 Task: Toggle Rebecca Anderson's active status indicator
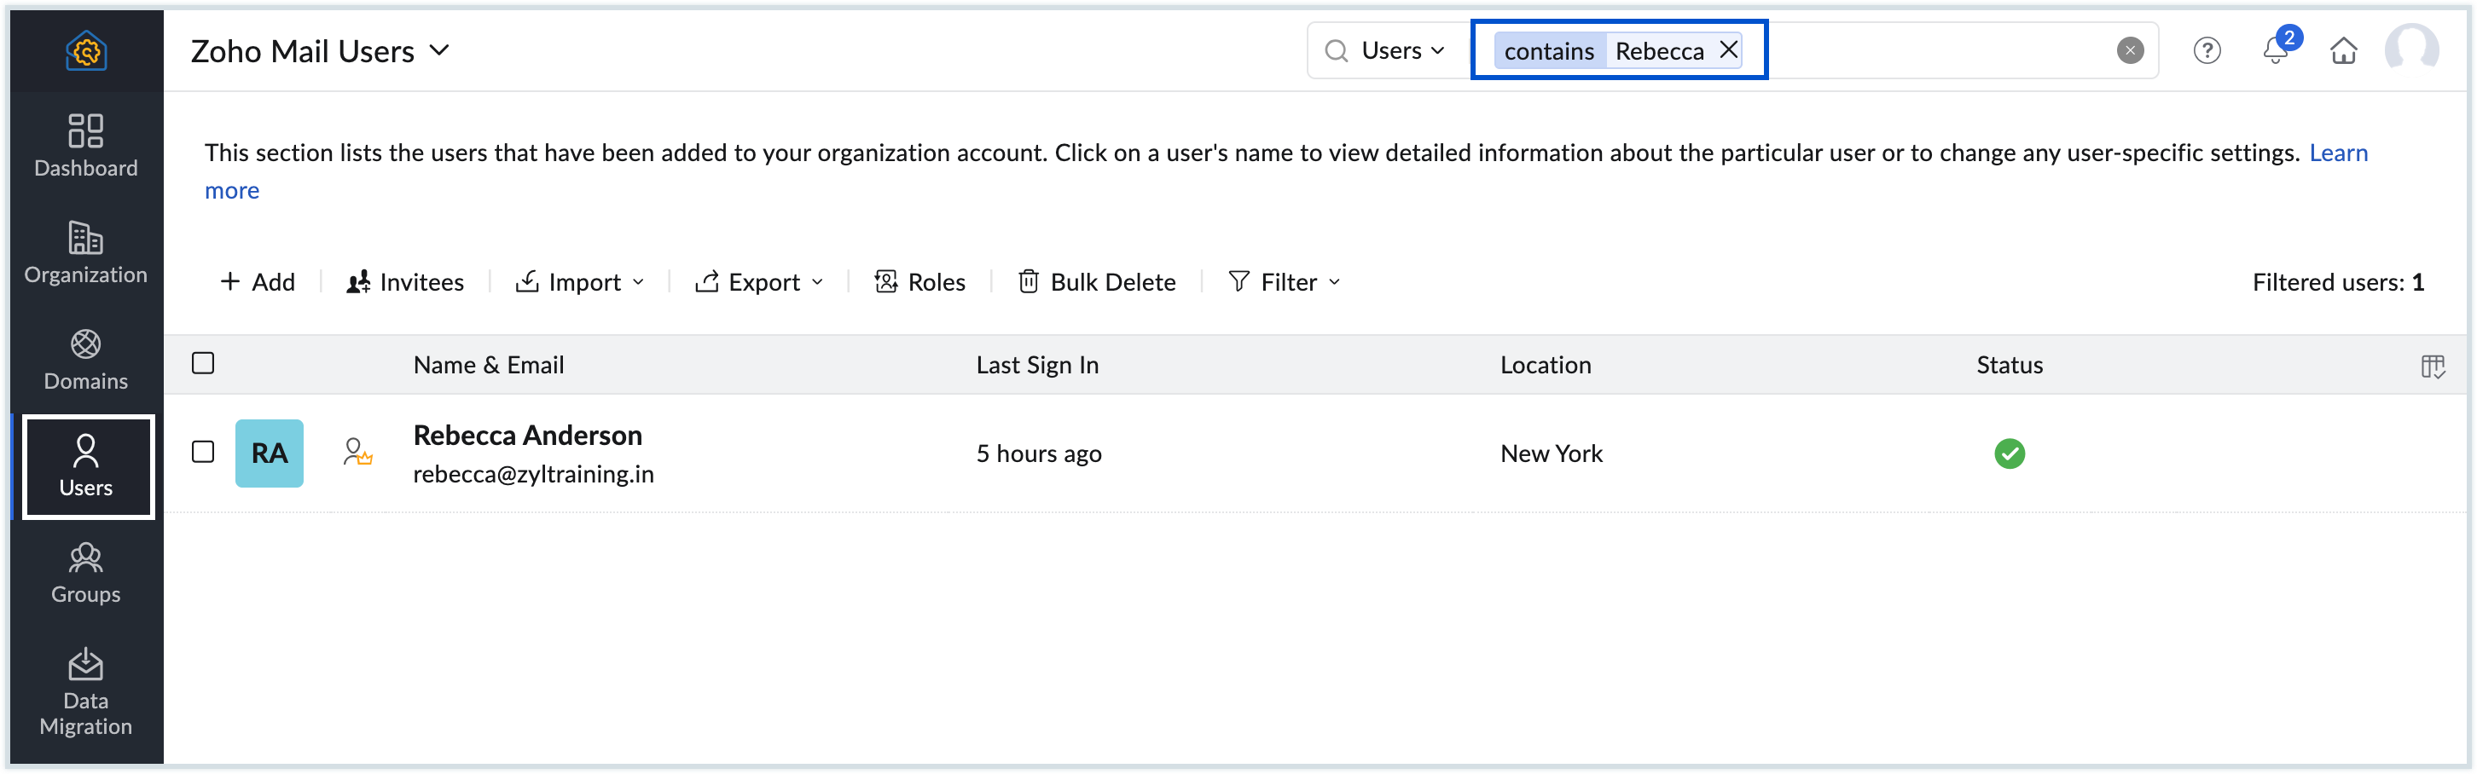pyautogui.click(x=2010, y=453)
